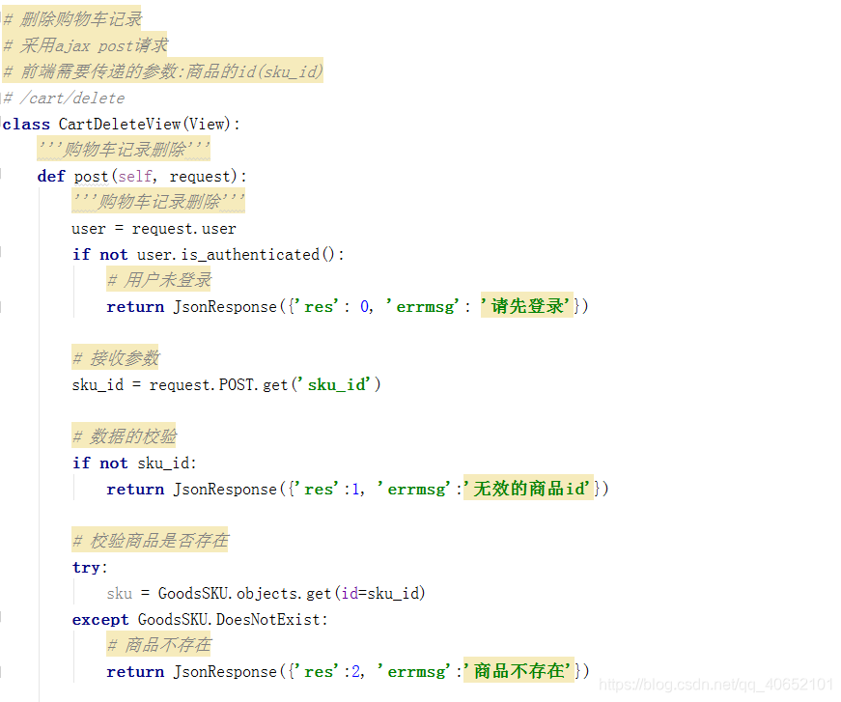Click 'request.POST.get' call
Image resolution: width=841 pixels, height=702 pixels.
219,385
